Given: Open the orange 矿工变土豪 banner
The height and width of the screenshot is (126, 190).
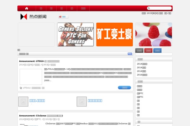Looking at the screenshot, I should pyautogui.click(x=115, y=34).
